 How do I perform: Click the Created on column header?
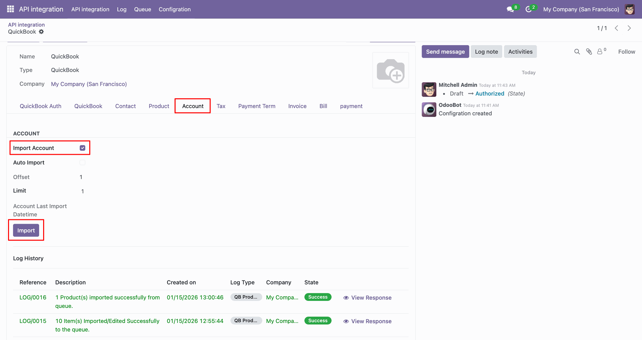click(x=181, y=282)
